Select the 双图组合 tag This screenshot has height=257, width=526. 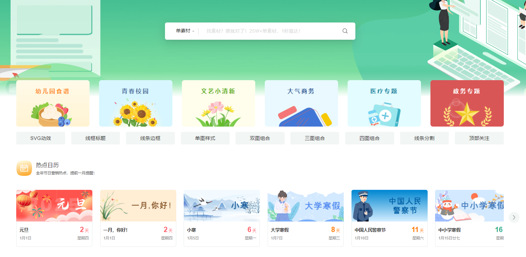pyautogui.click(x=260, y=138)
